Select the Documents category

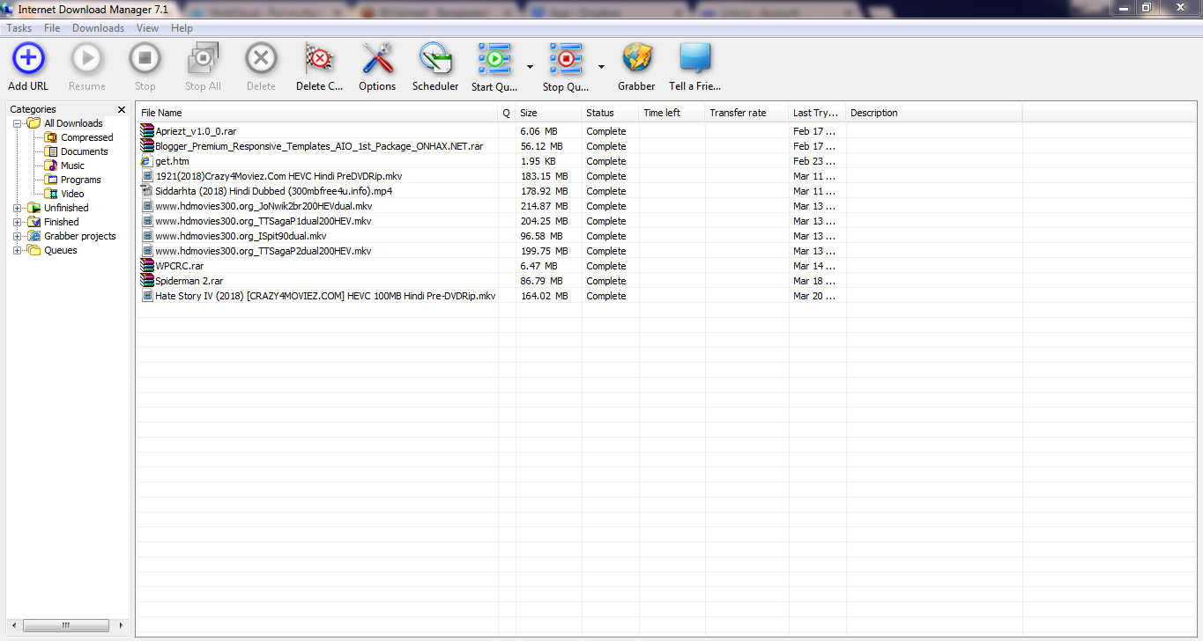tap(84, 151)
